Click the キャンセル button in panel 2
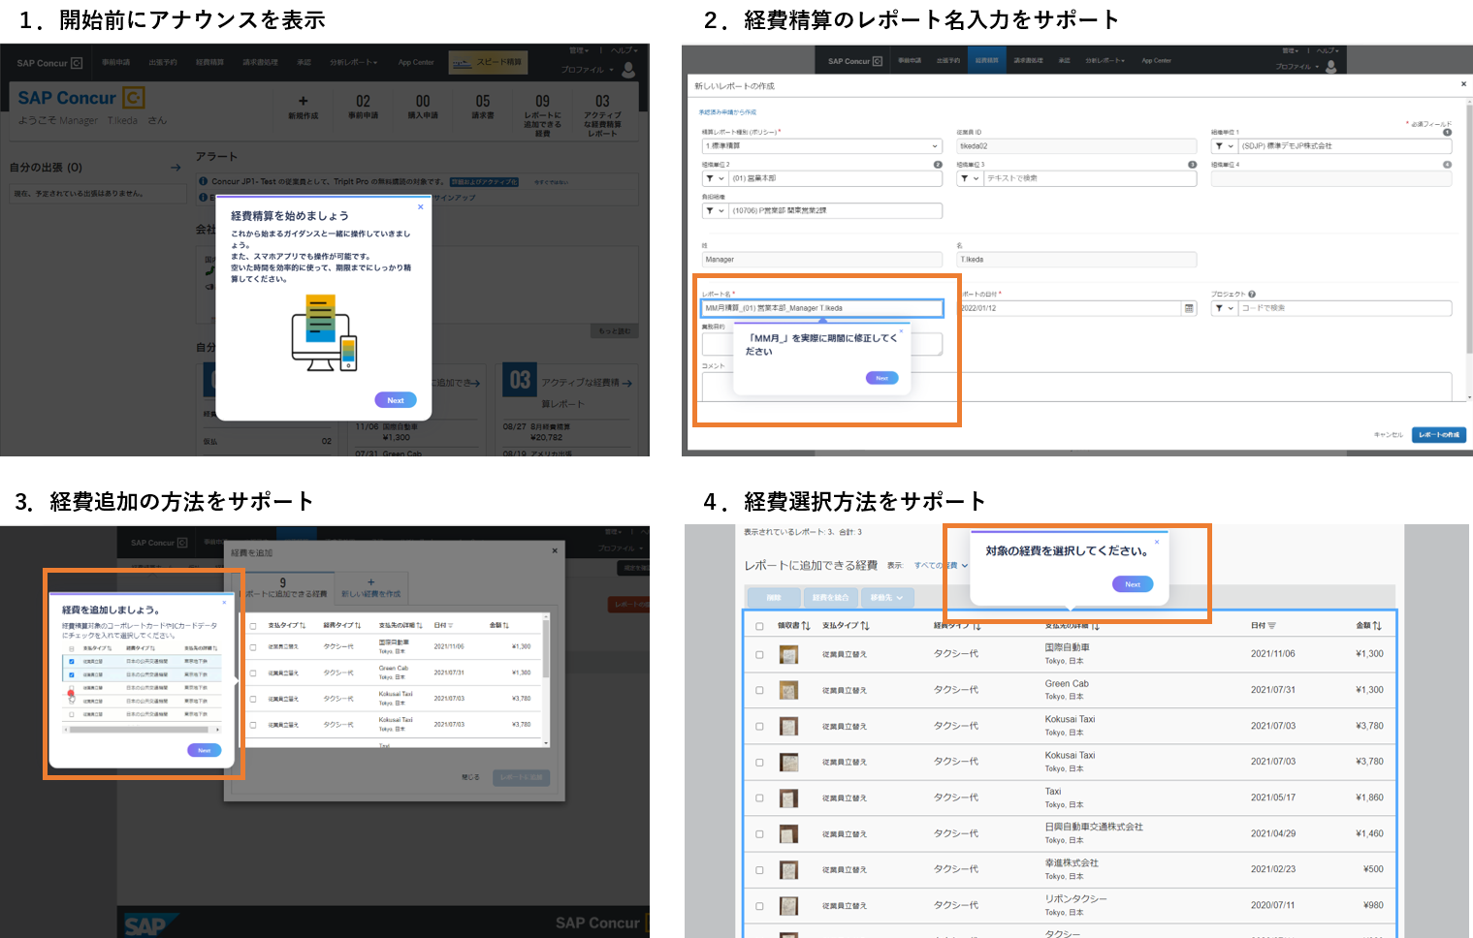 tap(1389, 435)
